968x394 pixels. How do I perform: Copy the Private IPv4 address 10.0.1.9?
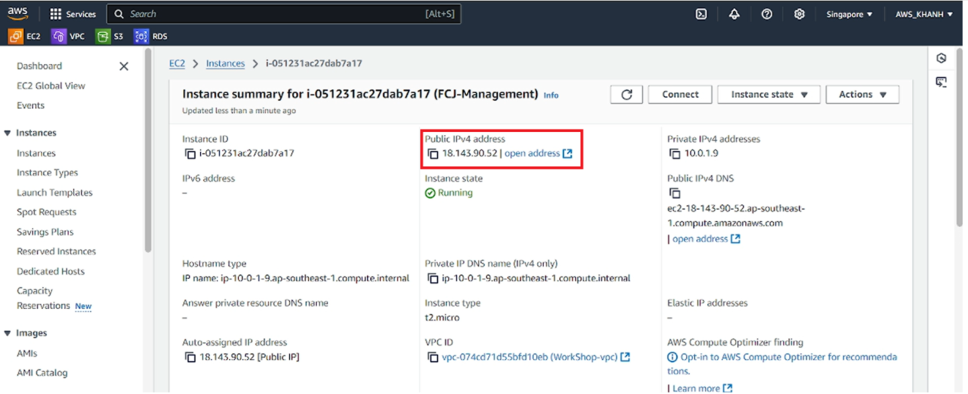pyautogui.click(x=675, y=153)
